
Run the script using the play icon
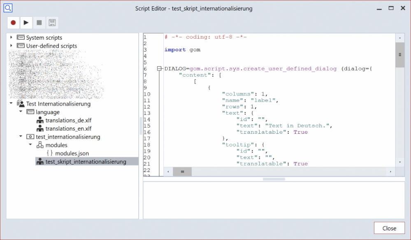[x=26, y=23]
